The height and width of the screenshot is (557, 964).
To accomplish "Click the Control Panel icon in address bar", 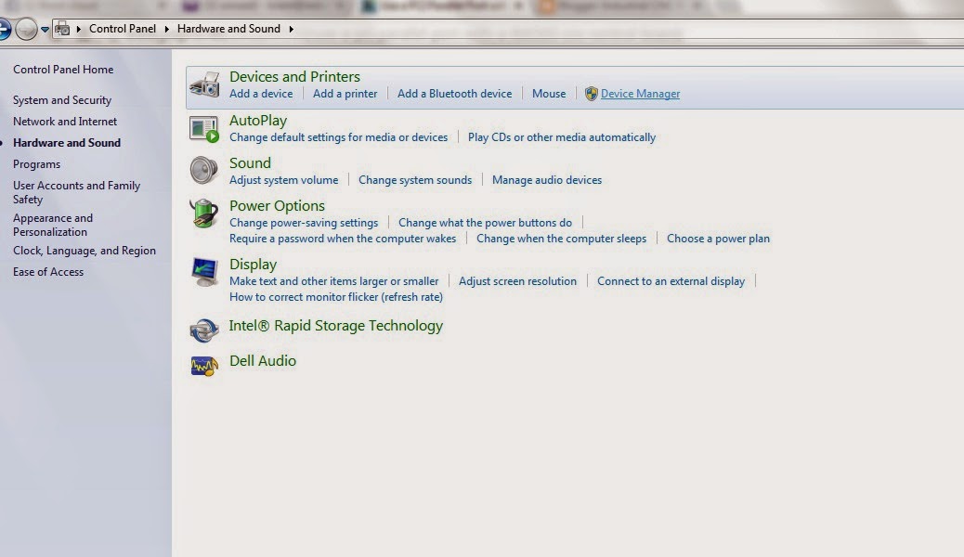I will coord(62,28).
